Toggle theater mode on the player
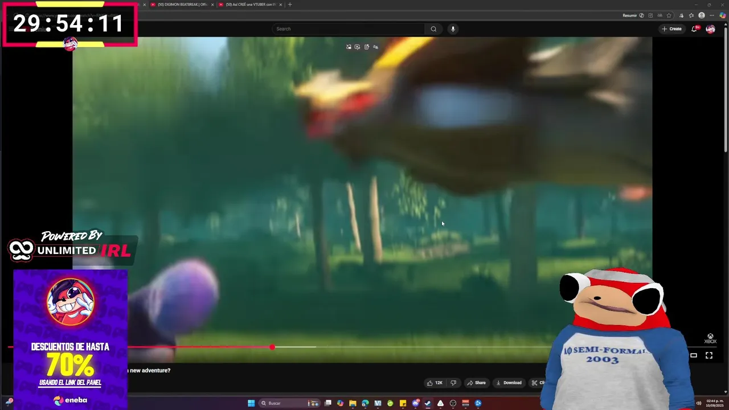 [694, 355]
